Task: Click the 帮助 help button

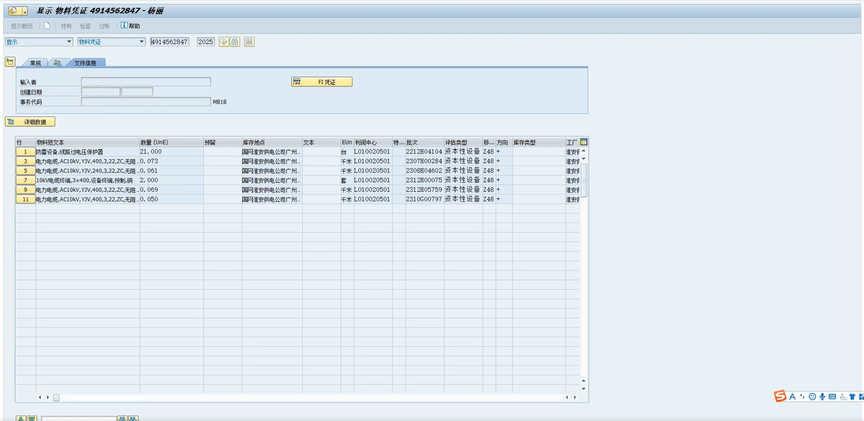Action: click(130, 26)
